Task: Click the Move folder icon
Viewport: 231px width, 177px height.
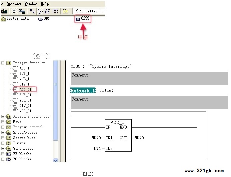Action: [9, 122]
